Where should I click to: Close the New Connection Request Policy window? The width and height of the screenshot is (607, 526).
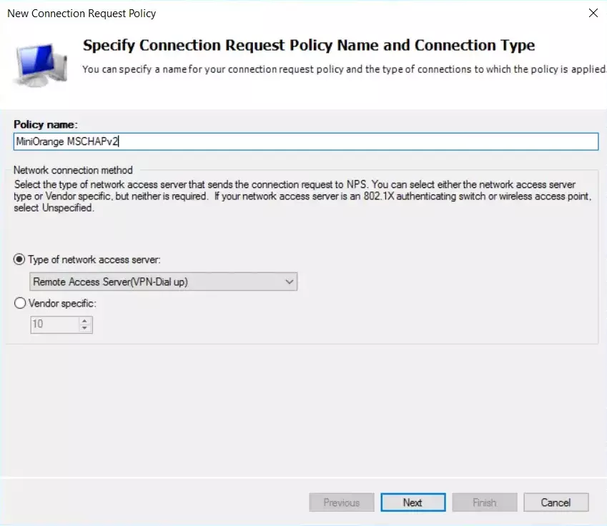point(594,13)
